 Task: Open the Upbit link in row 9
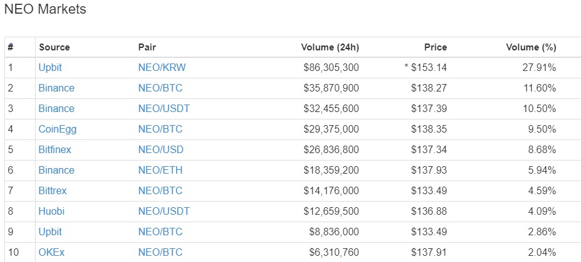tap(50, 232)
